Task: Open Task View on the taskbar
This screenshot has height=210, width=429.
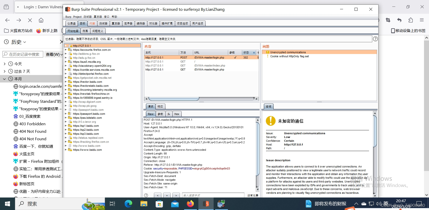Action: [112, 204]
